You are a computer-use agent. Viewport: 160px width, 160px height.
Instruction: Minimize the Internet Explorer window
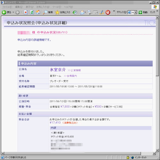(x=150, y=3)
